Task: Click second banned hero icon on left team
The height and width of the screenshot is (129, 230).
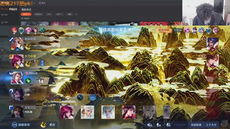Action: [21, 30]
